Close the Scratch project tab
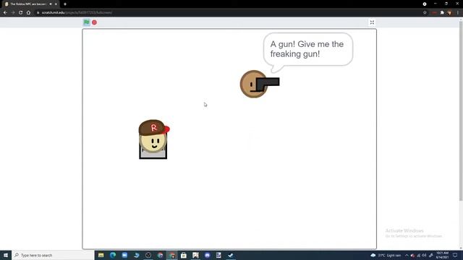Viewport: 463px width, 260px height. click(56, 4)
